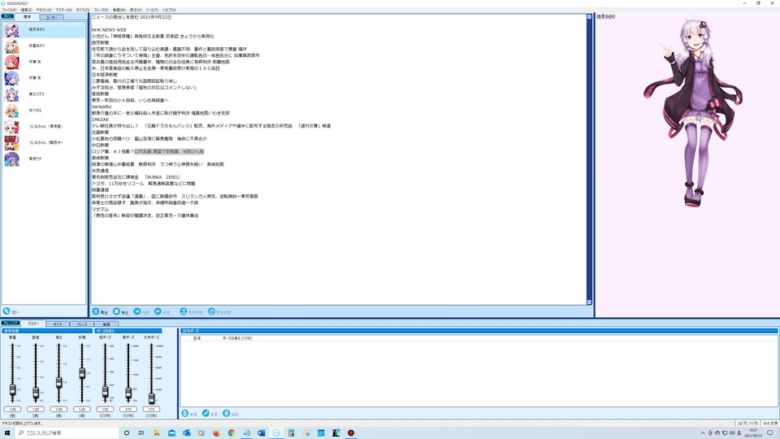Choose the pink-haired Kotonoha Akane avatar
Image resolution: width=780 pixels, height=439 pixels.
pyautogui.click(x=11, y=62)
